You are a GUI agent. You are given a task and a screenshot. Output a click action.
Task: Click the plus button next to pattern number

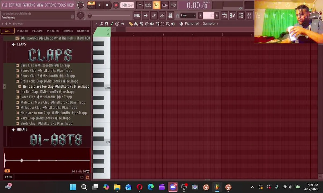(x=217, y=16)
